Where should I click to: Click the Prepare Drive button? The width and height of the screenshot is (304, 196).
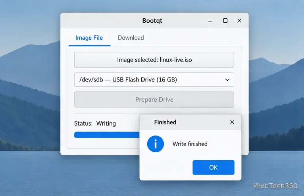coord(154,99)
